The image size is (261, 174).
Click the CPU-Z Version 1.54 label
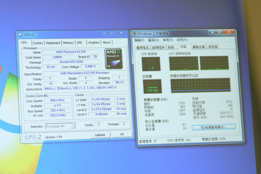(x=53, y=137)
